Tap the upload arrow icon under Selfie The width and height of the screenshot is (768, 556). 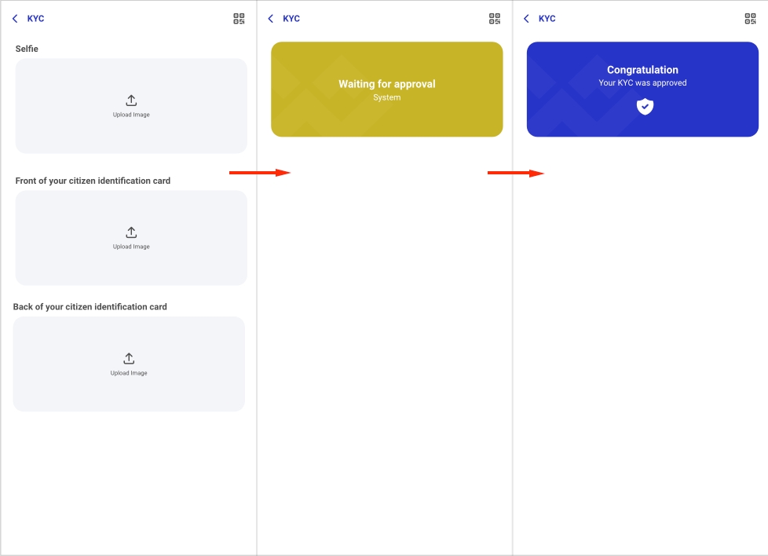click(x=131, y=101)
